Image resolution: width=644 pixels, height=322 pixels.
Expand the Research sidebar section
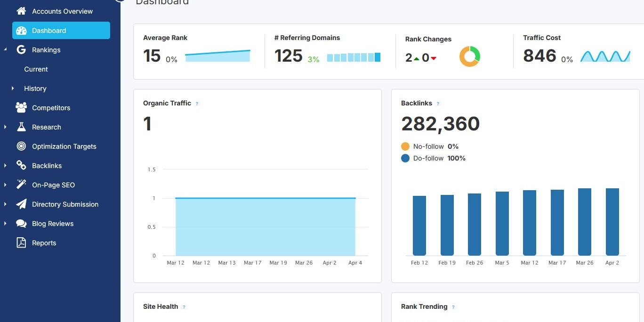5,127
